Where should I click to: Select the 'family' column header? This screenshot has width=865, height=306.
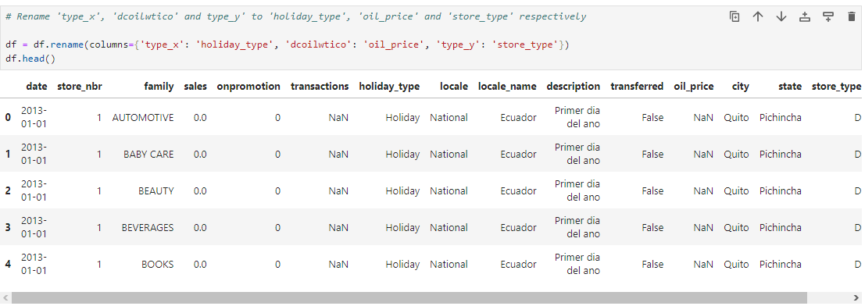click(x=159, y=86)
